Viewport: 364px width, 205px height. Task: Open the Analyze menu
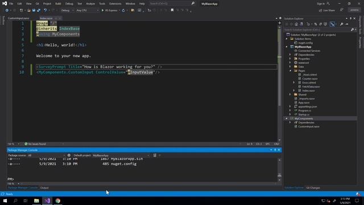click(x=90, y=4)
